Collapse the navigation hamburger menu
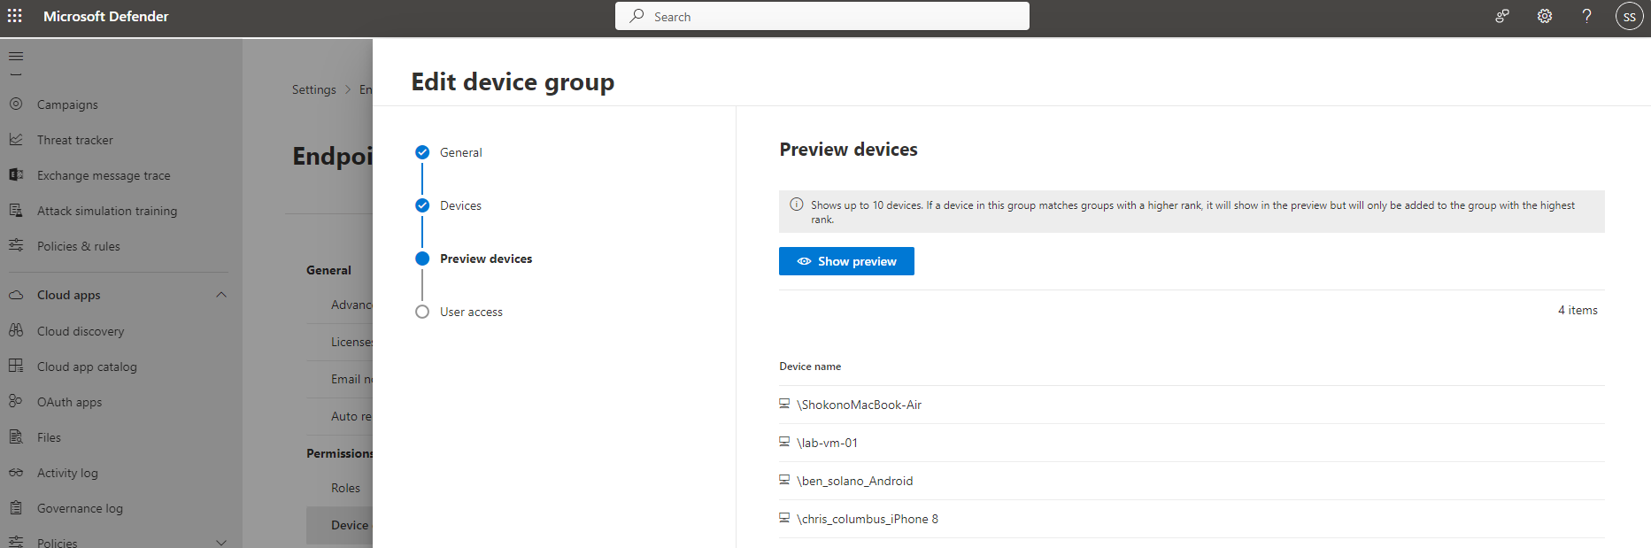1651x548 pixels. coord(16,57)
